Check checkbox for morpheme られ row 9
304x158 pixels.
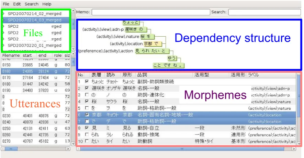coord(87,135)
